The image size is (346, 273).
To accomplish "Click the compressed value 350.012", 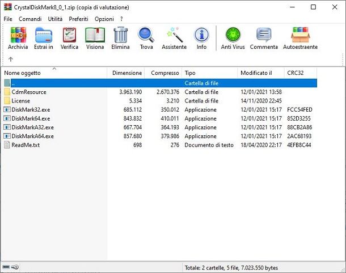I will (x=170, y=109).
